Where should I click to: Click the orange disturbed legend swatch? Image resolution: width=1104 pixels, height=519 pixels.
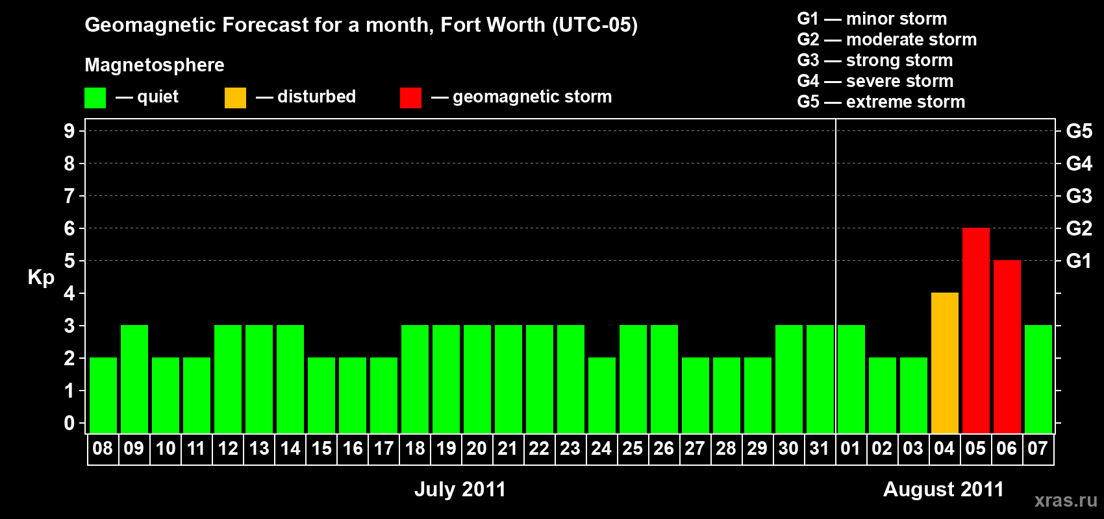(235, 98)
